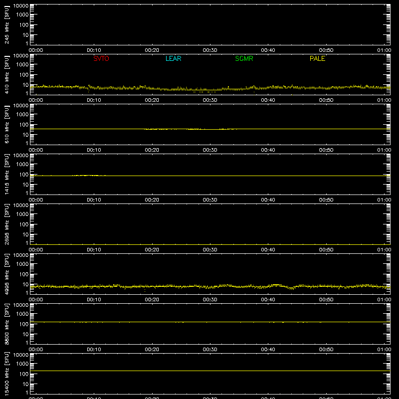Select the 410 MHz [SFU] axis label

tap(6, 74)
